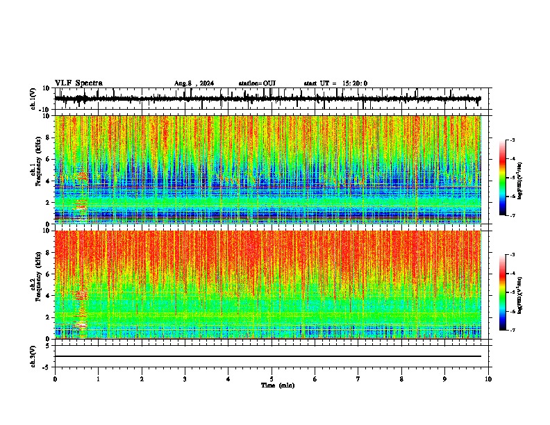The width and height of the screenshot is (550, 425).
Task: Click the ch.2 spectrogram panel
Action: [x=268, y=285]
